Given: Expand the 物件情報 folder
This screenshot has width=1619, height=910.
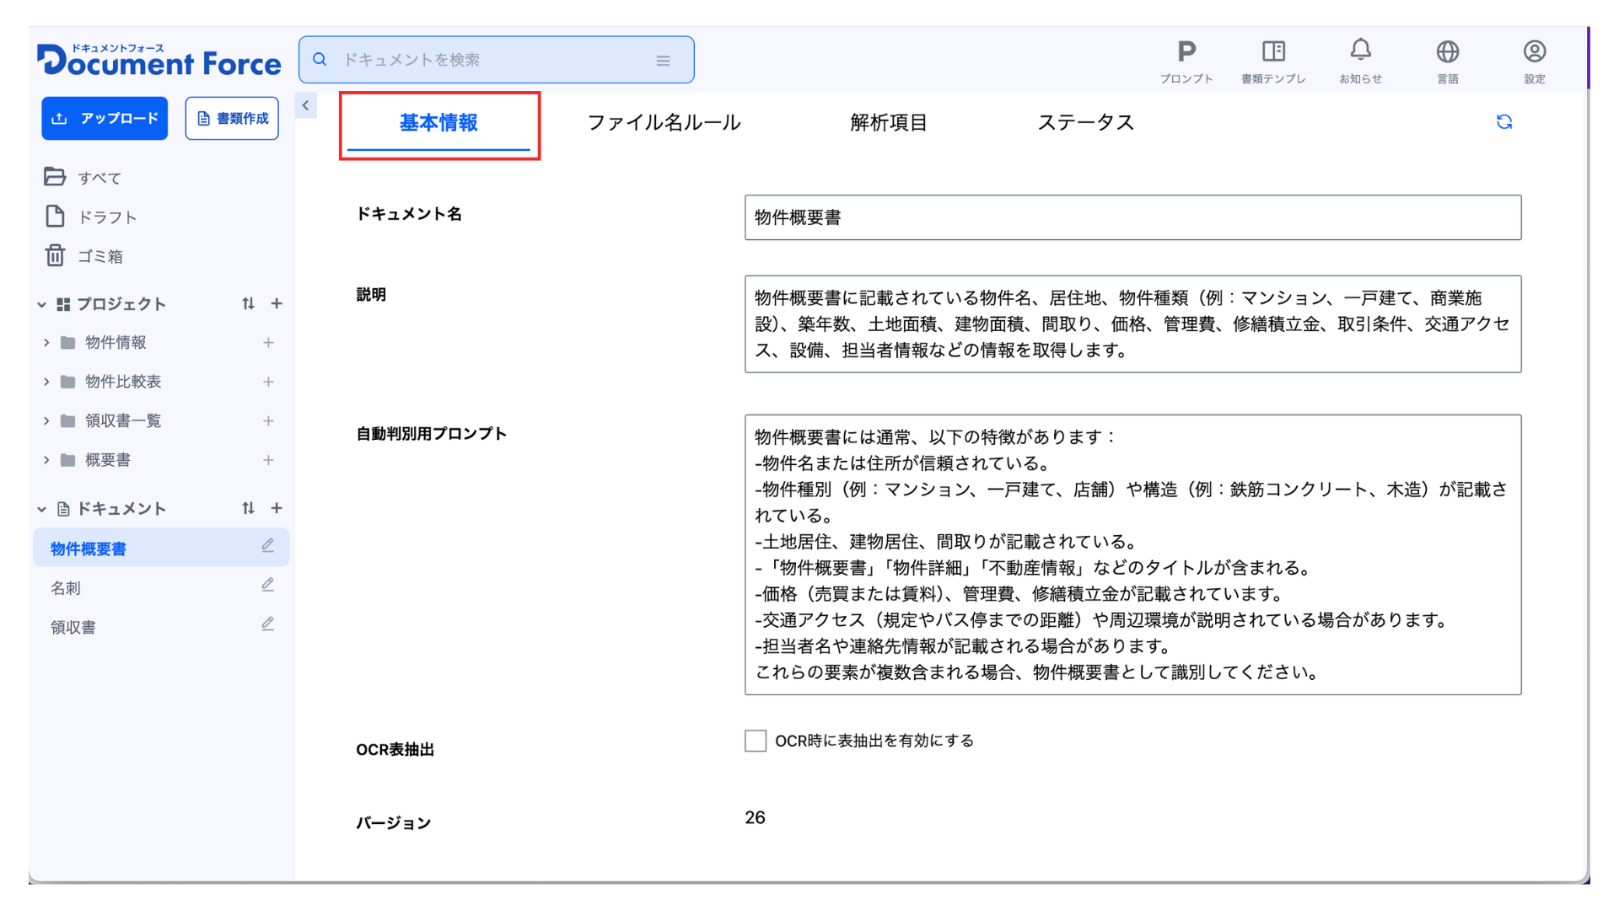Looking at the screenshot, I should coord(46,343).
